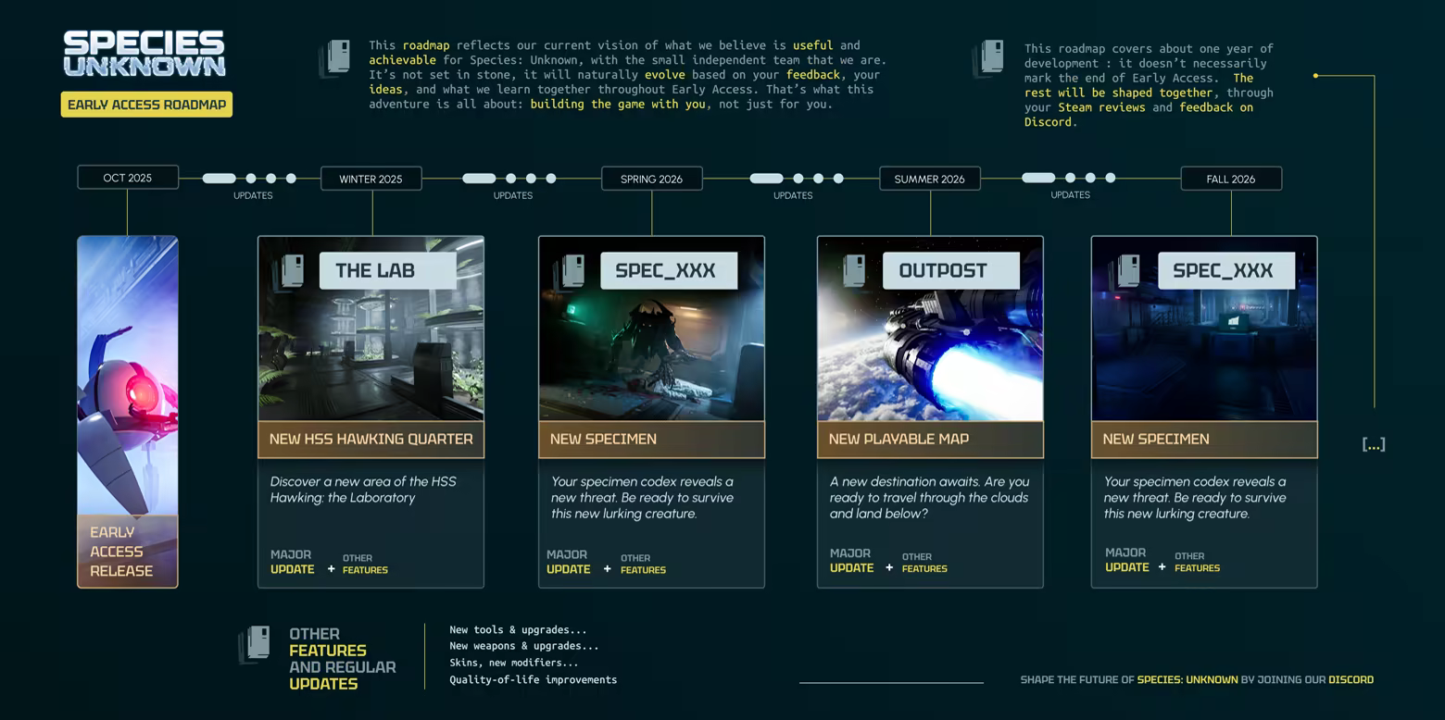Jump to the SPRING 2026 timeline marker
The height and width of the screenshot is (720, 1445).
coord(651,179)
